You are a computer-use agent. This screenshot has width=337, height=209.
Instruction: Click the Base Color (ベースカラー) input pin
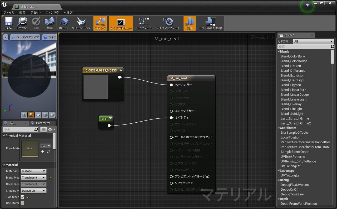point(171,85)
